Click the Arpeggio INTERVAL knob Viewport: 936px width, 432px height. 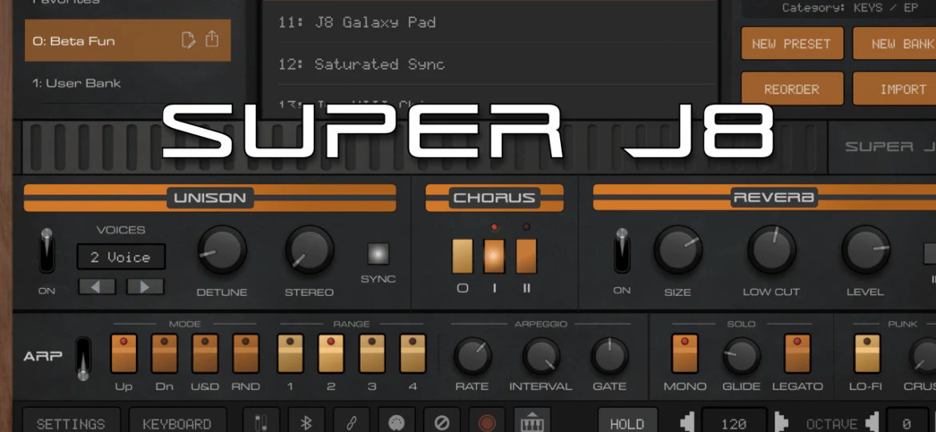click(x=542, y=356)
